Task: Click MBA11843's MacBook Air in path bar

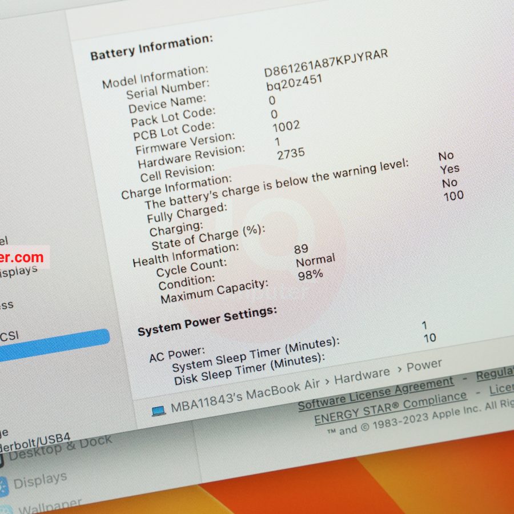Action: click(x=245, y=396)
